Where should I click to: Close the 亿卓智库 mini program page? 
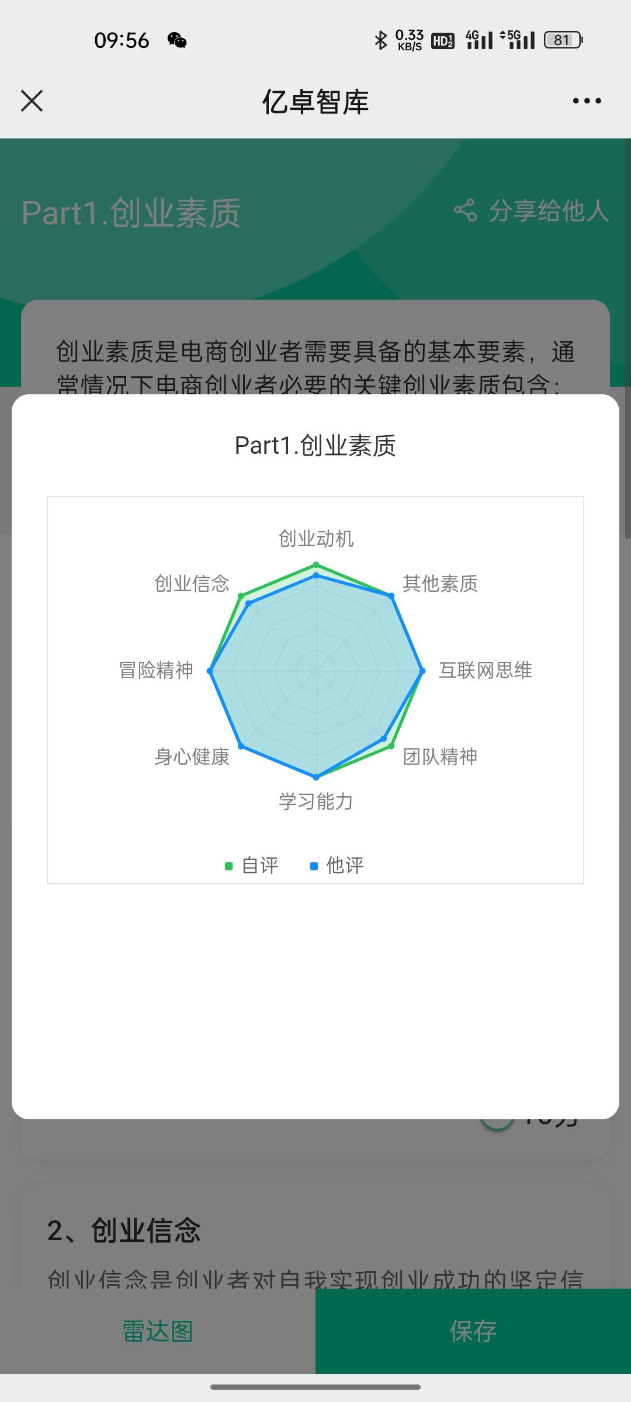click(x=32, y=100)
